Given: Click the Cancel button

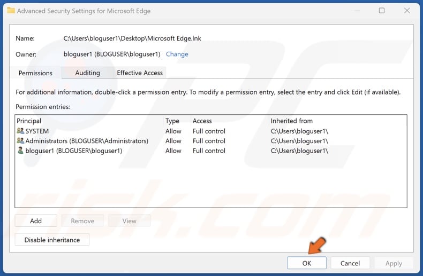Looking at the screenshot, I should pos(350,263).
